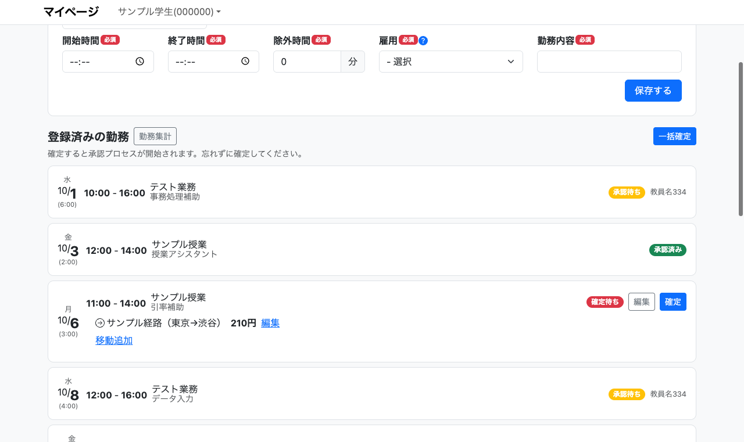Viewport: 744px width, 442px height.
Task: Click the 承認済み badge on 10/3 entry
Action: click(x=667, y=250)
